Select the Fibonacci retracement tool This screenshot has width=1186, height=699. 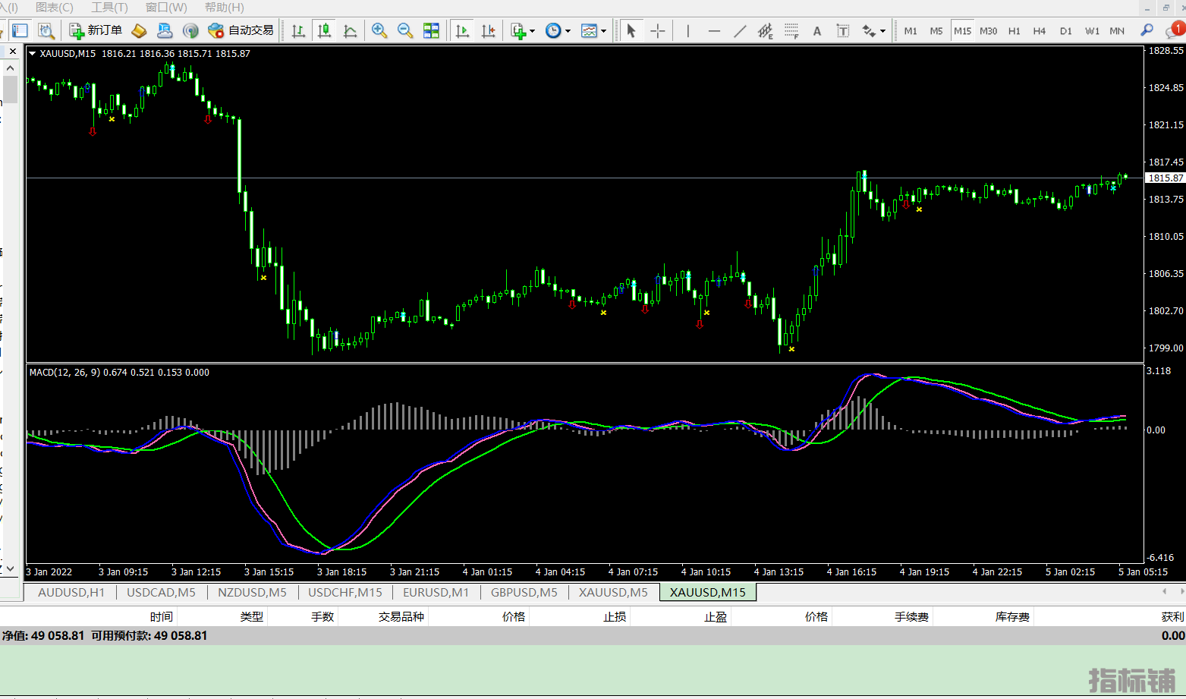(791, 30)
